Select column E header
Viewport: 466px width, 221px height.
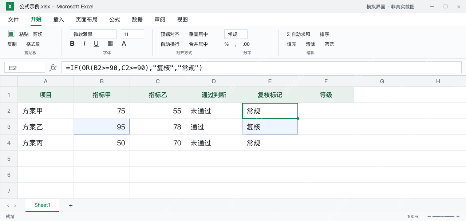(270, 81)
